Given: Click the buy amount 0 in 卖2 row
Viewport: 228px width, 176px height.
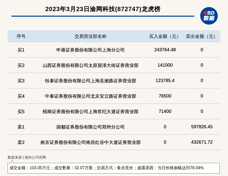Looking at the screenshot, I should (x=165, y=142).
